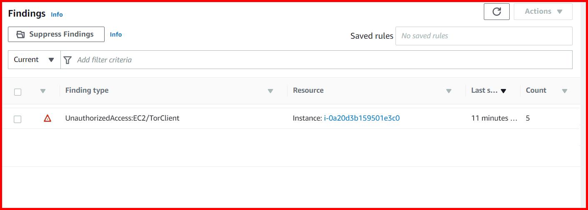Click the filter funnel icon
Image resolution: width=588 pixels, height=210 pixels.
[x=68, y=60]
